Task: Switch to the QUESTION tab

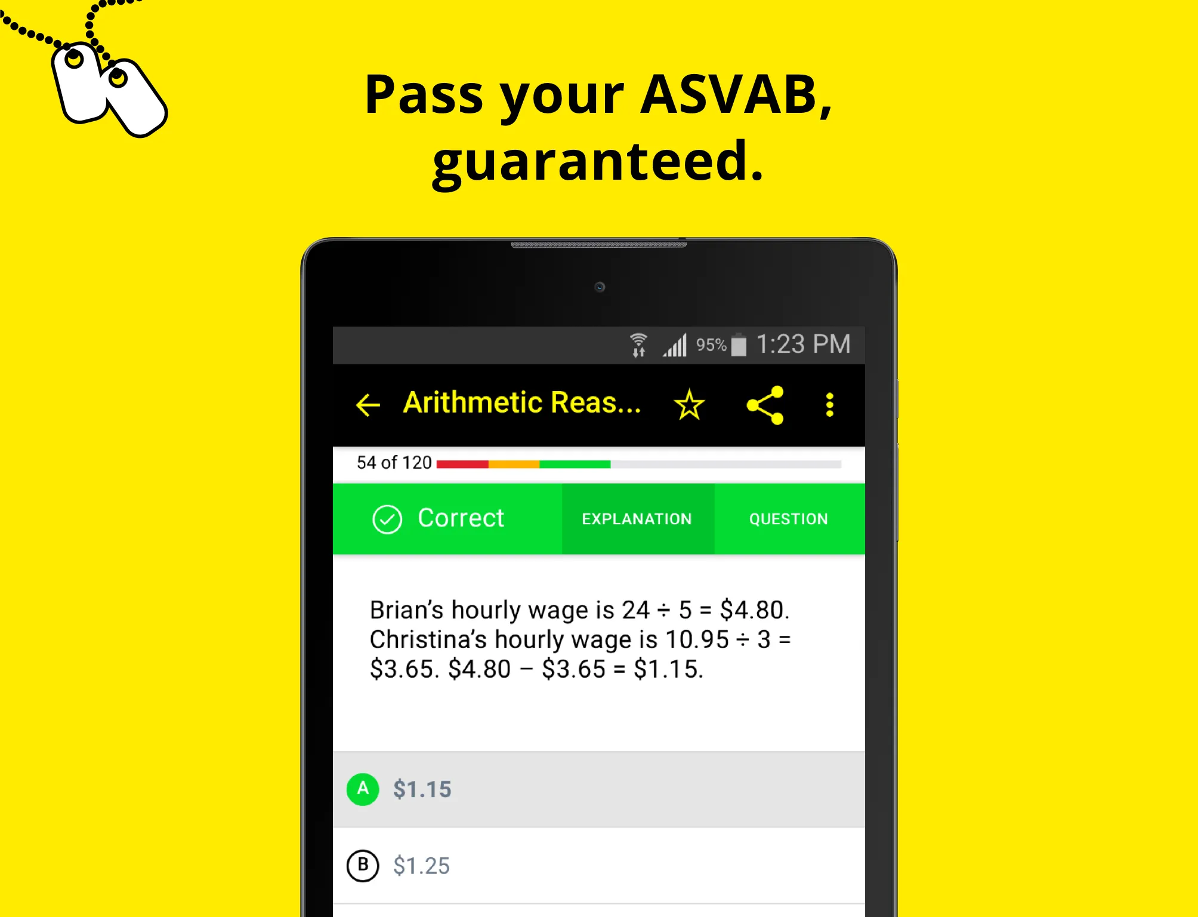Action: click(x=788, y=518)
